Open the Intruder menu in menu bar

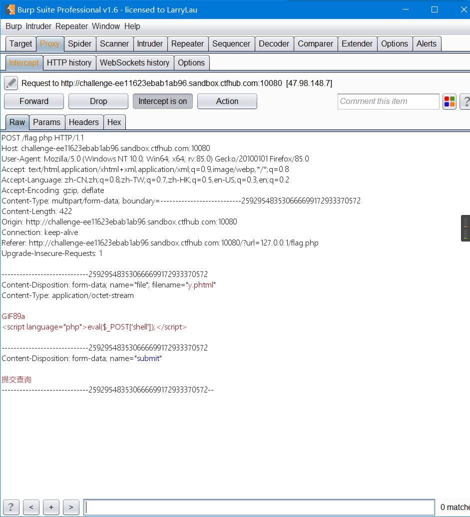(x=38, y=26)
